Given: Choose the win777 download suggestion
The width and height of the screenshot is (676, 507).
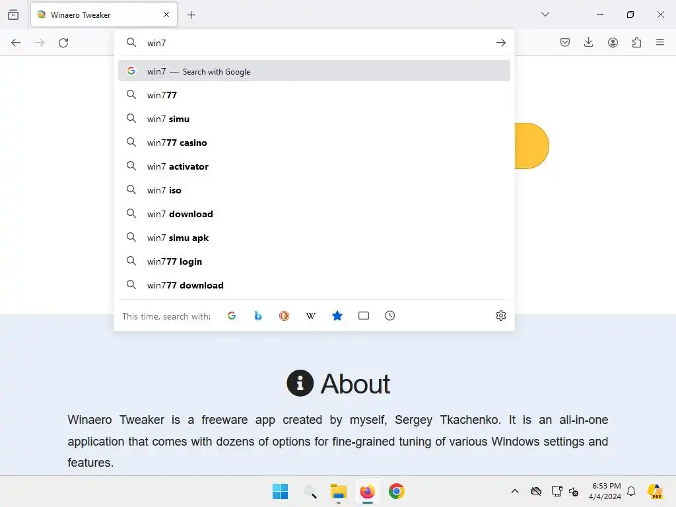Looking at the screenshot, I should [314, 285].
